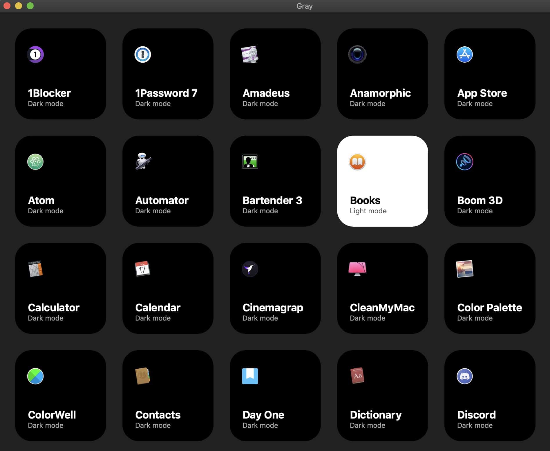Click the Calculator name label
The height and width of the screenshot is (451, 550).
point(54,308)
